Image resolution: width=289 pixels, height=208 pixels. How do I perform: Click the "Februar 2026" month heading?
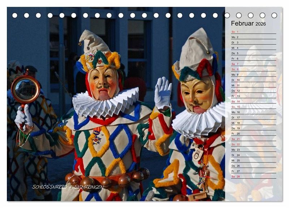[248, 24]
